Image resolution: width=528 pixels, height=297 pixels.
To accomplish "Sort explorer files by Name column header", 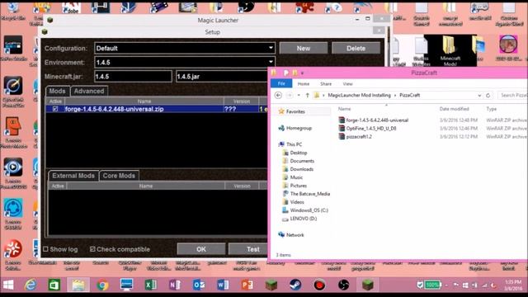I will pyautogui.click(x=344, y=109).
